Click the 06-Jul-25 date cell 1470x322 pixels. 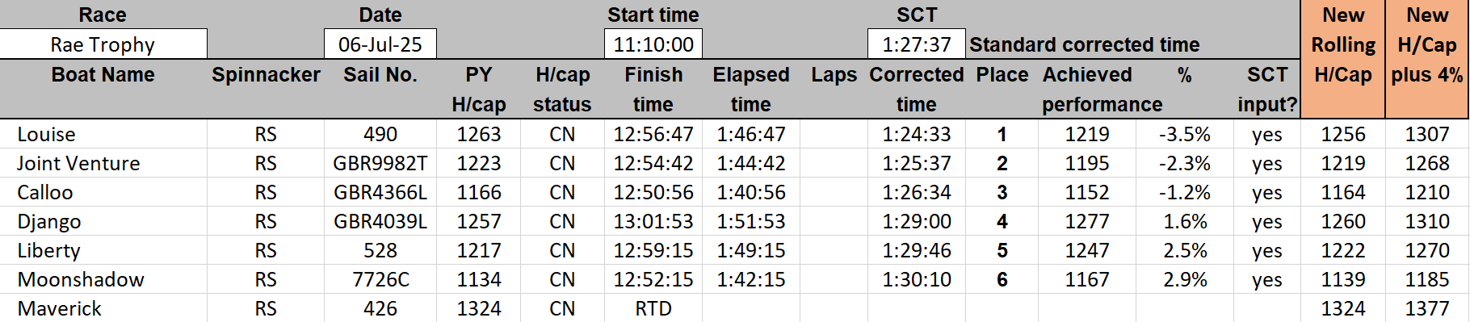point(380,44)
